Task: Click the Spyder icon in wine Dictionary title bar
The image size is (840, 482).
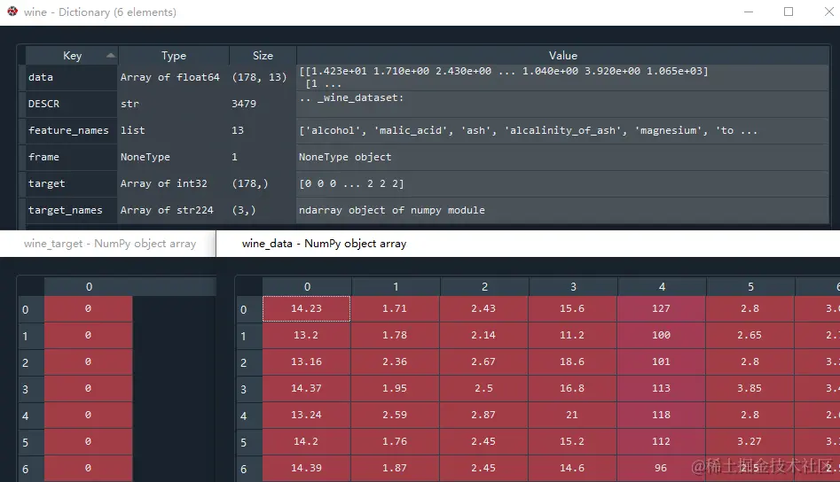Action: tap(12, 12)
